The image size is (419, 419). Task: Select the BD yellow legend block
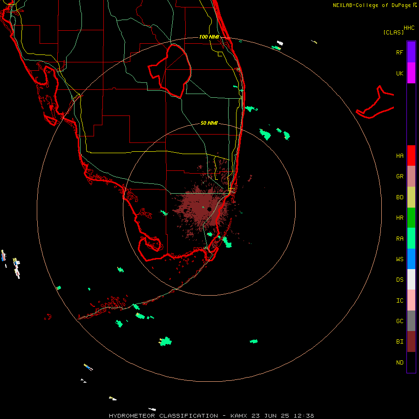(411, 197)
